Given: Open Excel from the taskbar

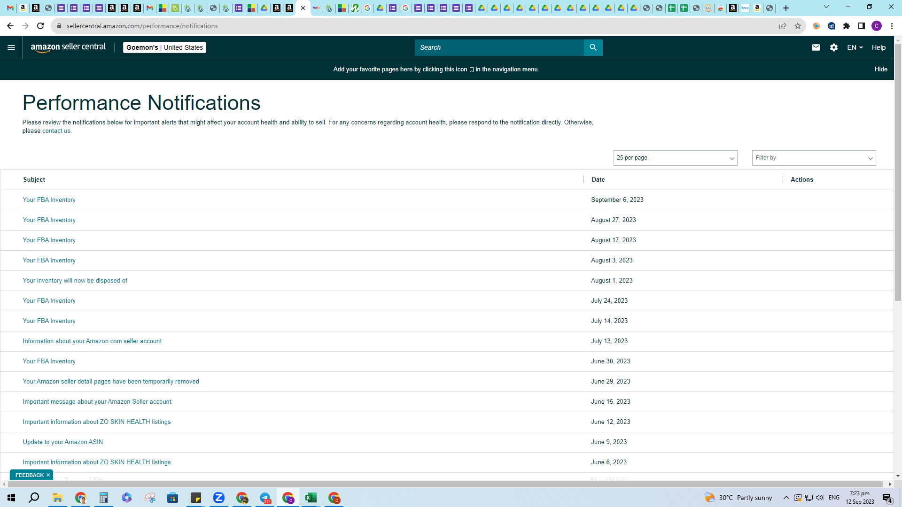Looking at the screenshot, I should coord(311,498).
